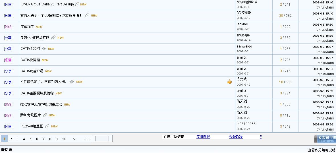Click the 发表新主题 NEWTOPIC button
Image resolution: width=336 pixels, height=153 pixels.
click(325, 139)
